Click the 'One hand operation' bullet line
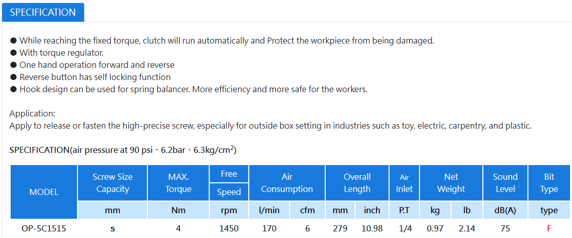 click(92, 65)
